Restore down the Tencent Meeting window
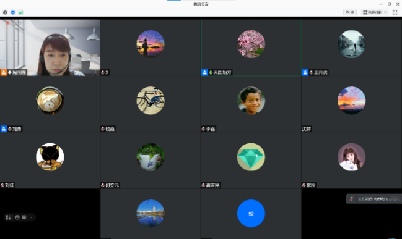Viewport: 402px width, 239px height. [x=390, y=4]
